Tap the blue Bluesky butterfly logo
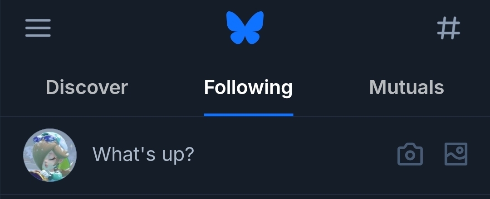This screenshot has height=199, width=490. [x=245, y=28]
